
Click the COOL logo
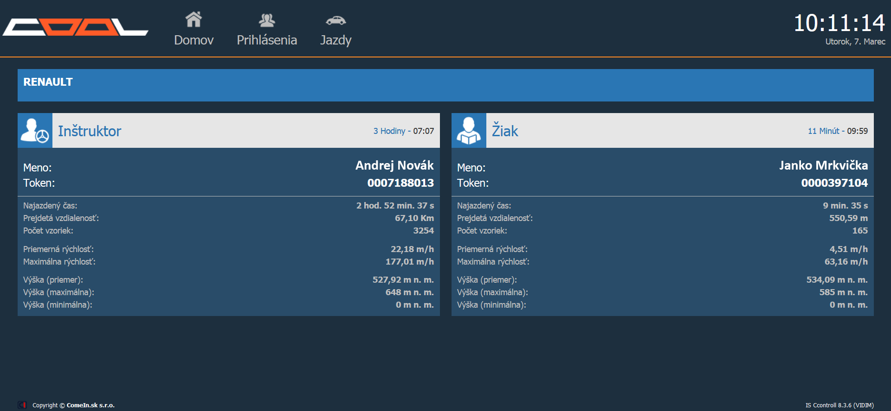click(x=75, y=27)
